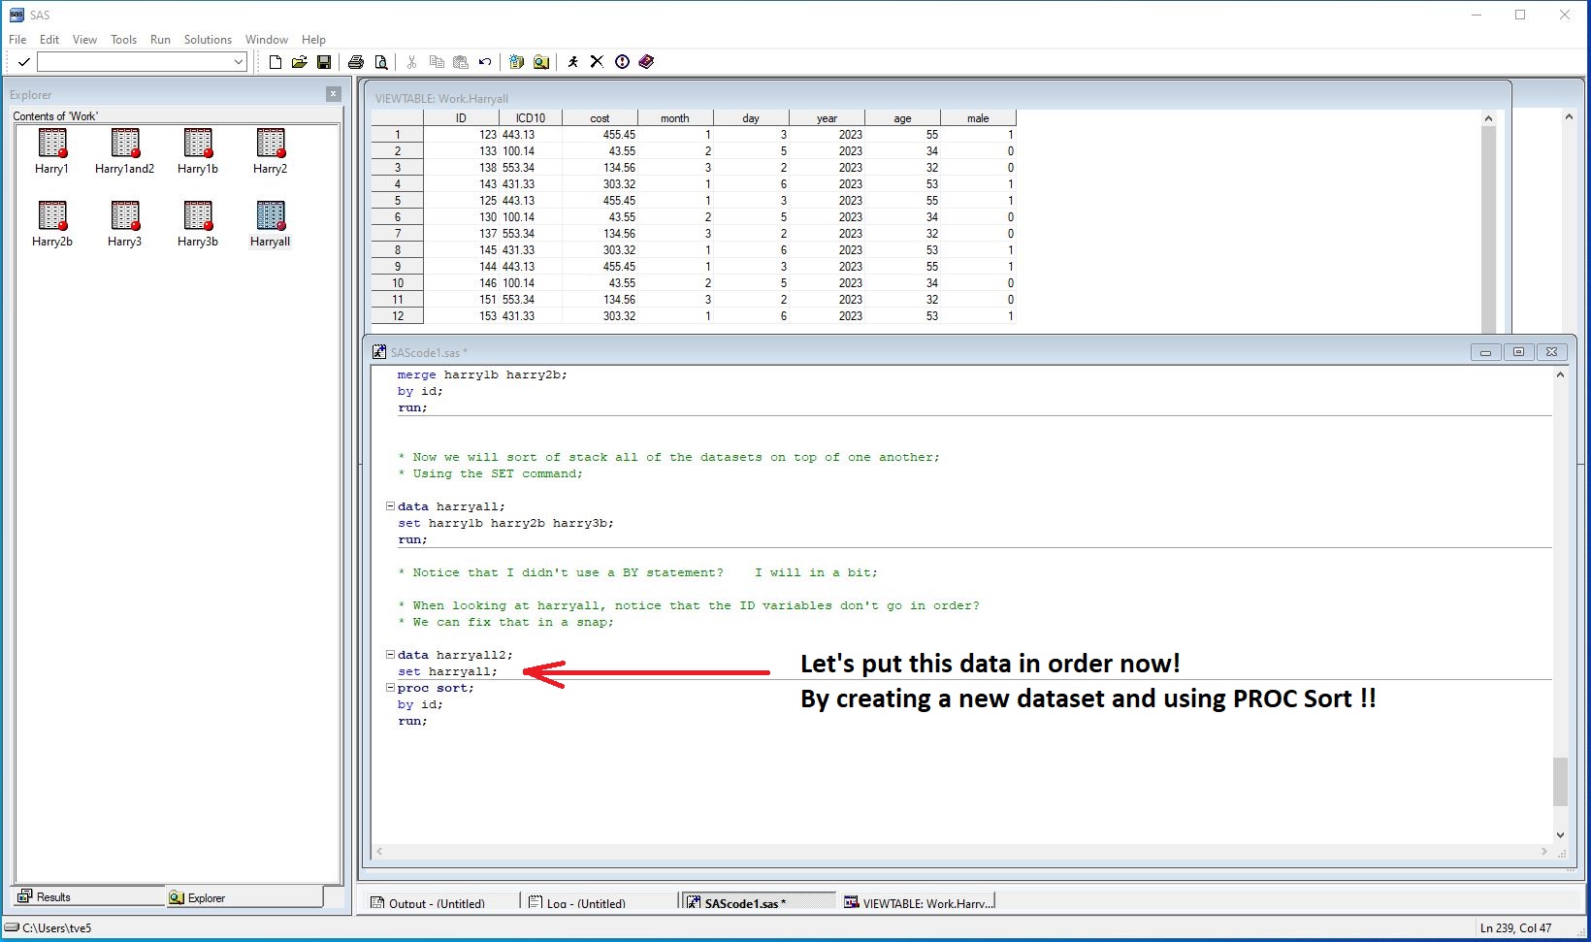Click the Save icon in toolbar
Viewport: 1591px width, 942px height.
click(324, 62)
